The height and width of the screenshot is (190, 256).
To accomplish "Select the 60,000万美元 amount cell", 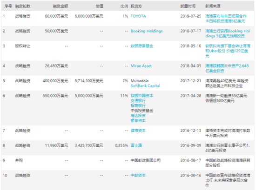I will click(x=56, y=16).
